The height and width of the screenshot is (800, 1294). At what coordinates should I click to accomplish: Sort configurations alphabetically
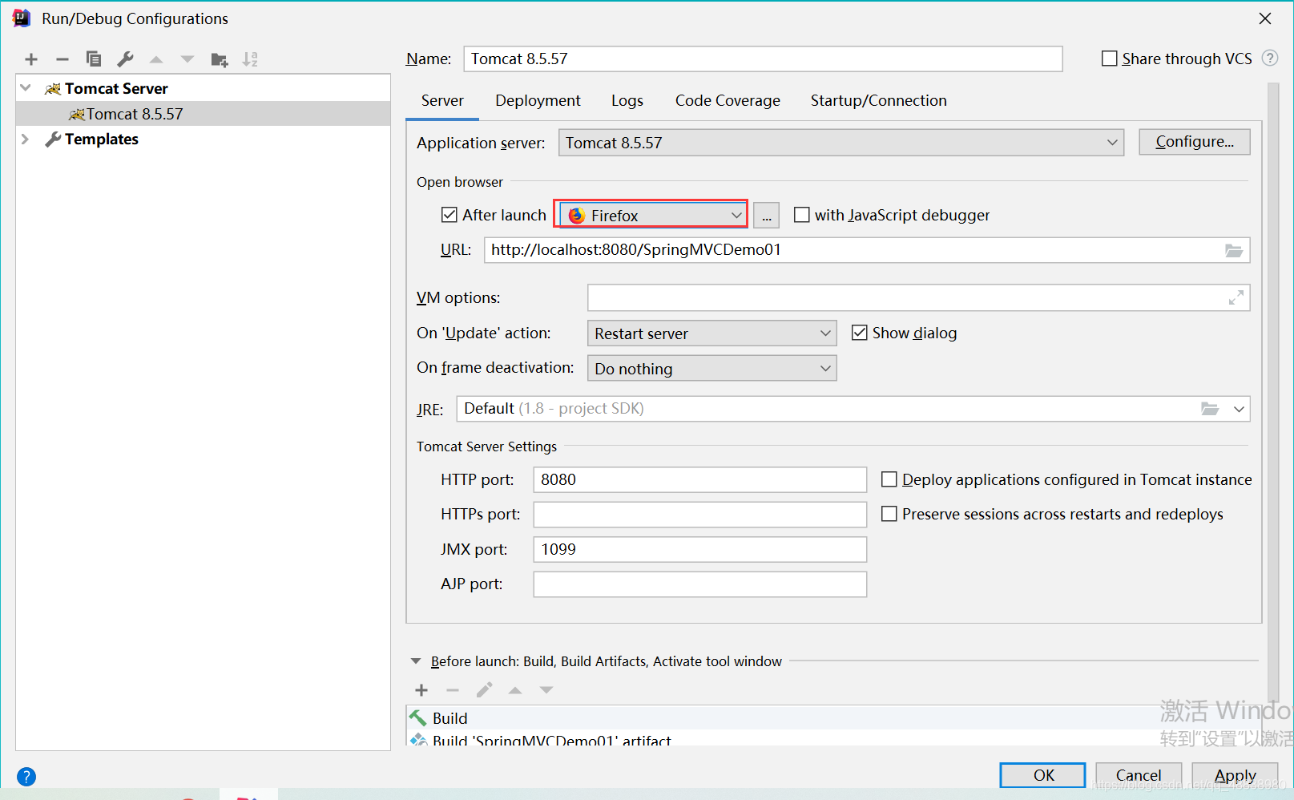[x=250, y=59]
